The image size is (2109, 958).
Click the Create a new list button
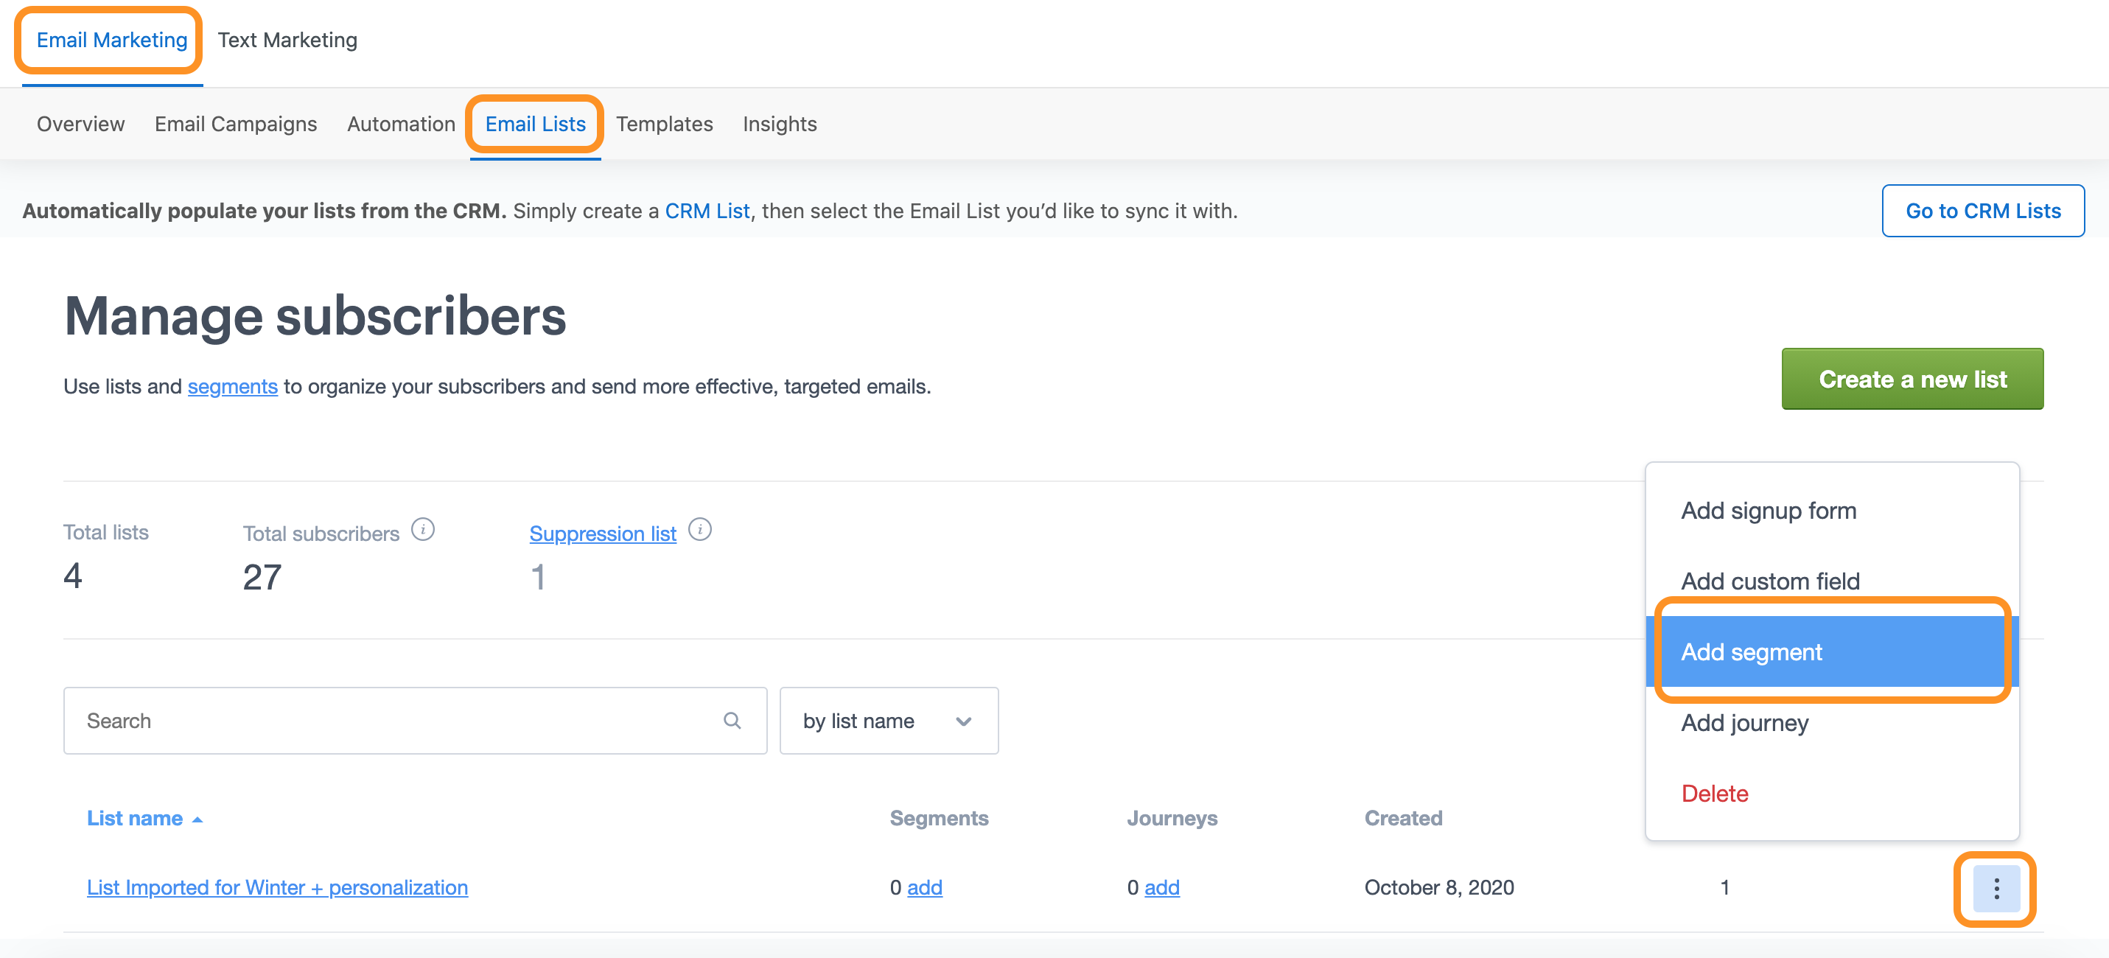click(1912, 379)
